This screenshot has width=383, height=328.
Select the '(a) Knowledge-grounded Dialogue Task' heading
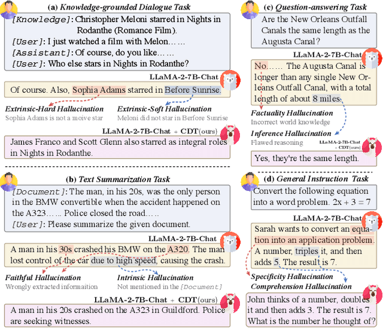click(x=119, y=7)
